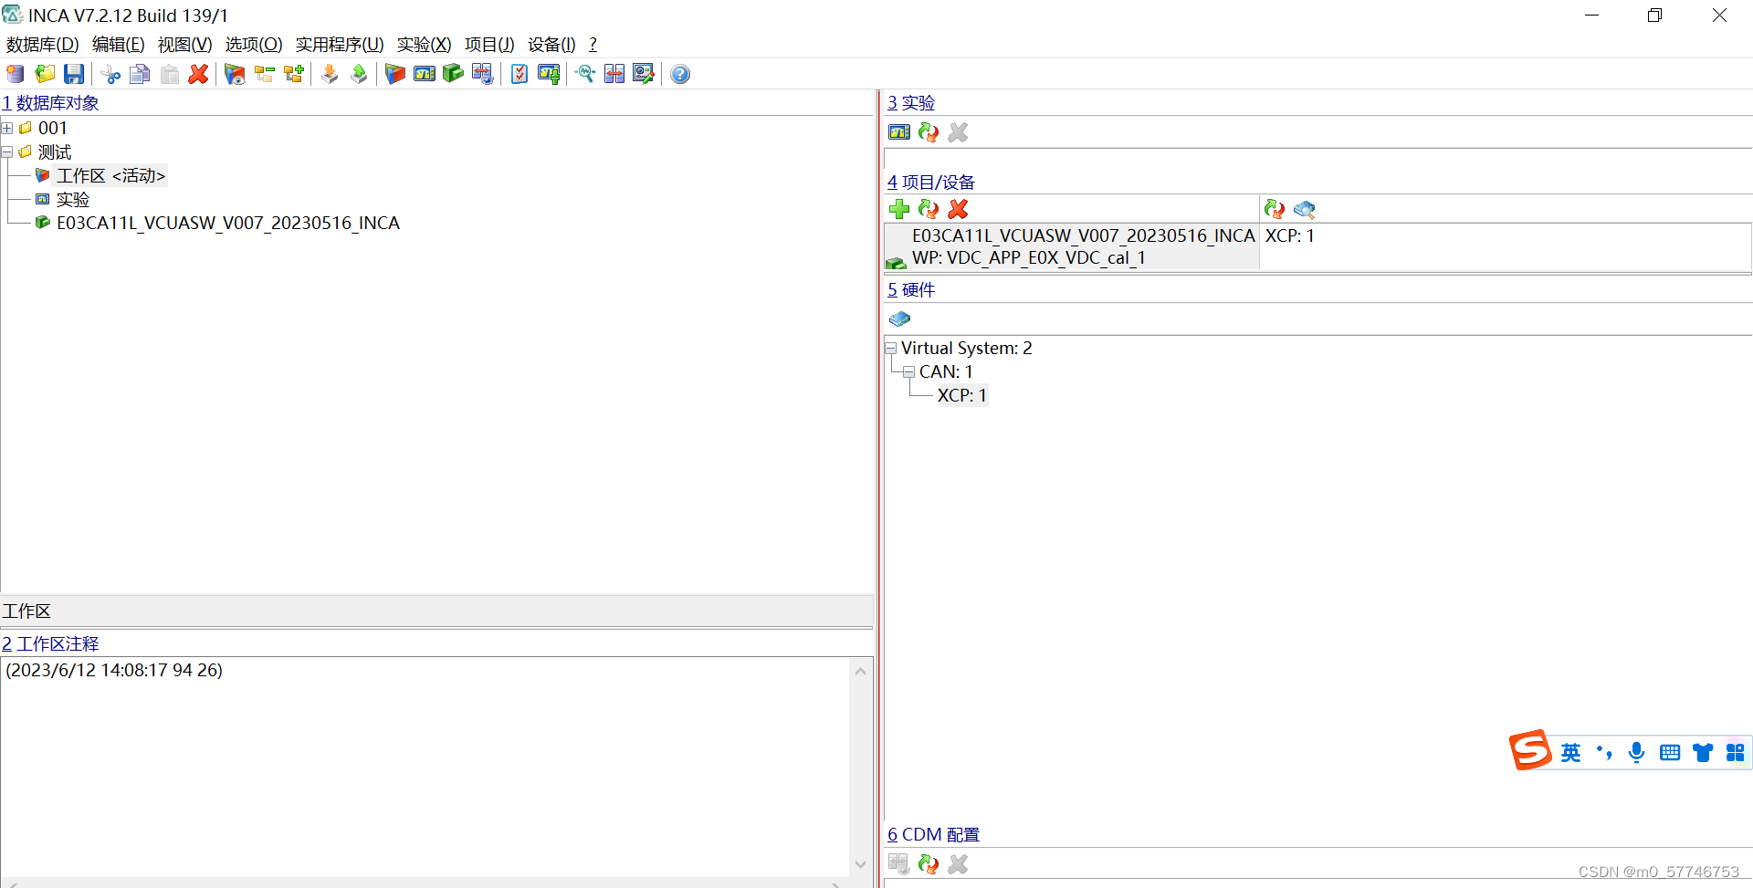Open the 项目(J) menu
Viewport: 1753px width, 888px height.
489,45
